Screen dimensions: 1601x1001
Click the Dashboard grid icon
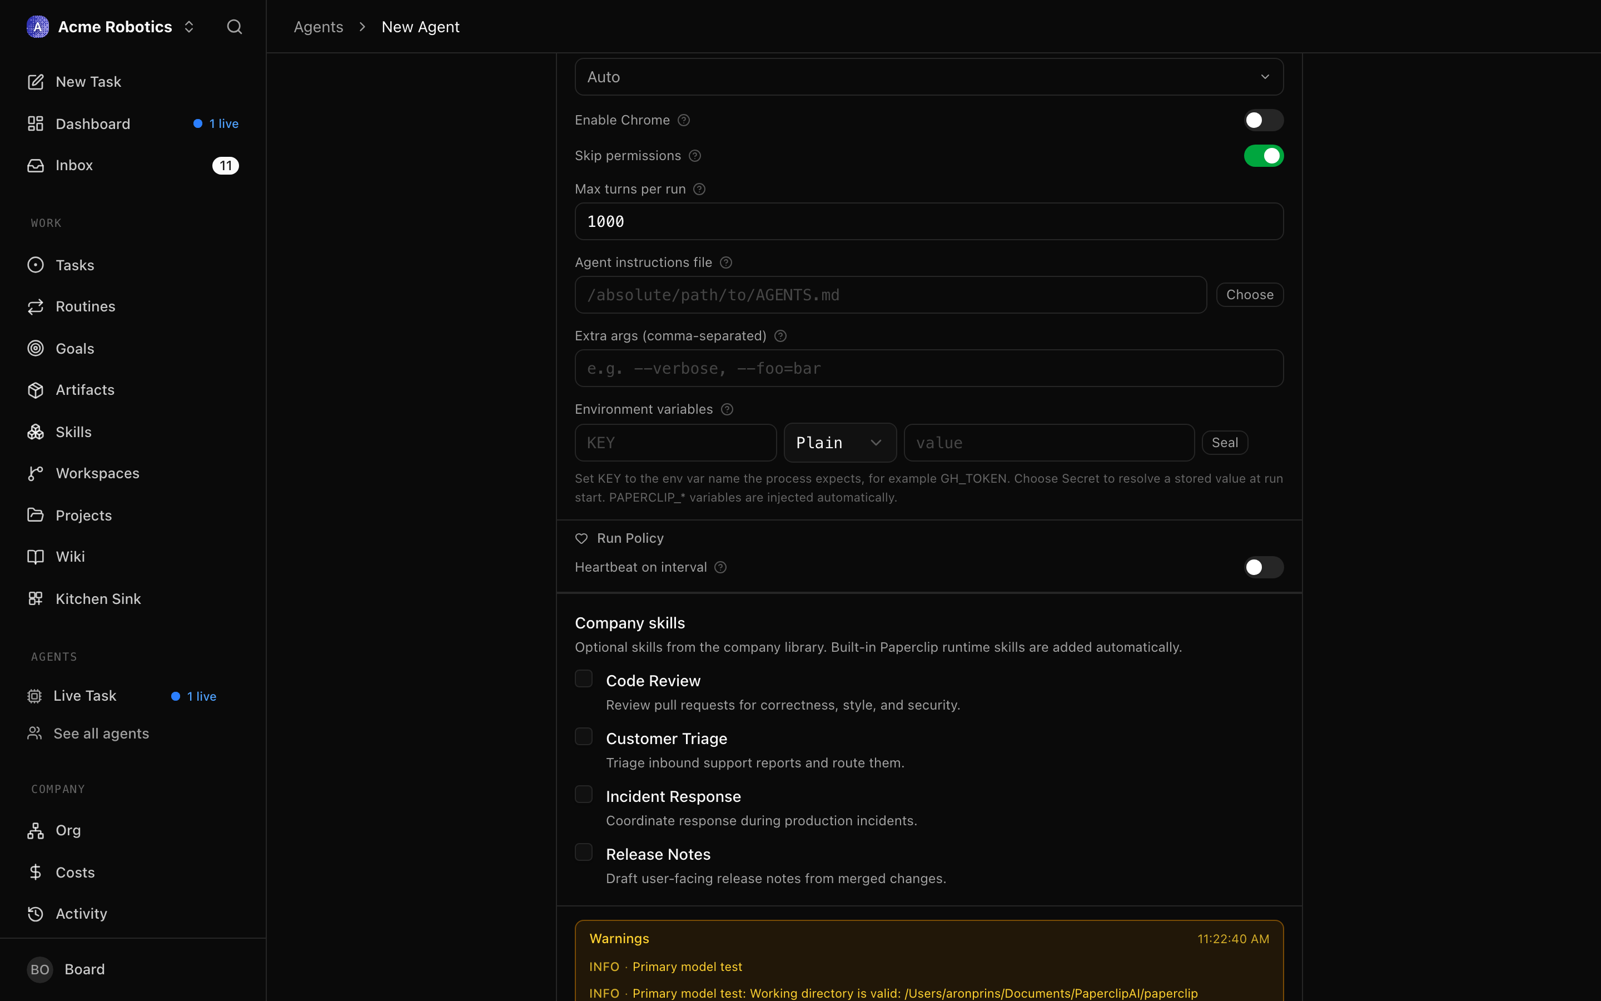tap(36, 124)
